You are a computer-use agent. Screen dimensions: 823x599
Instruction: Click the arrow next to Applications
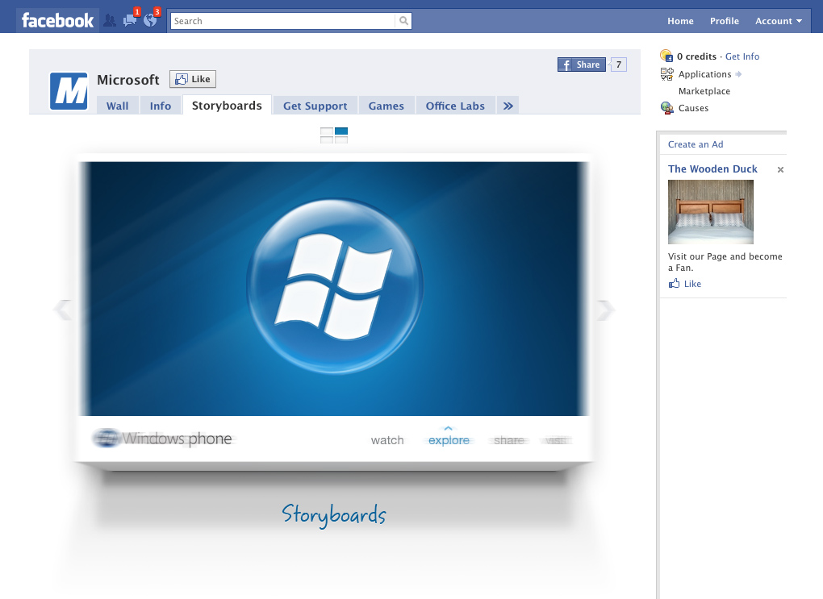pos(738,74)
